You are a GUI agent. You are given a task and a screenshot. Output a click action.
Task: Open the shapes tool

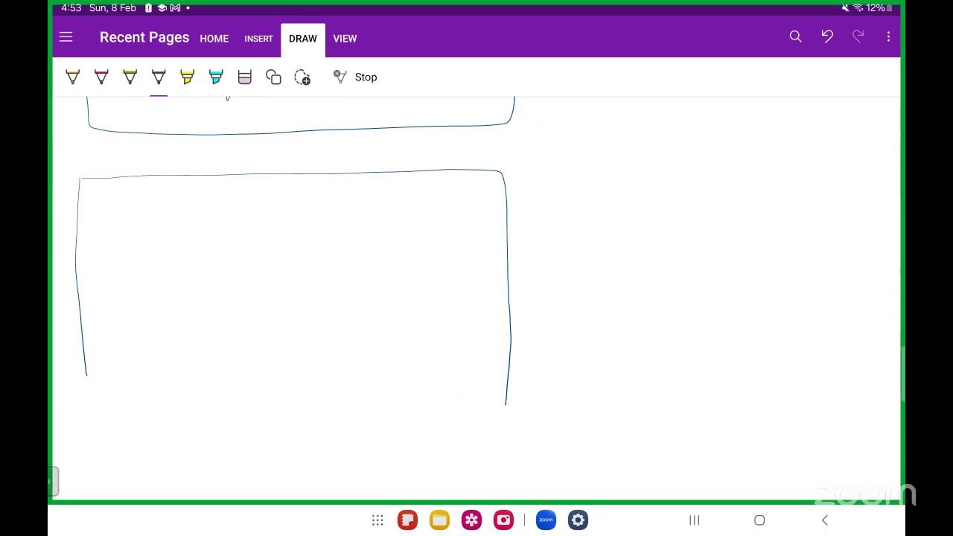273,77
